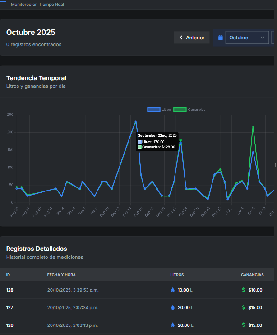Open the Octubre month dropdown
277x335 pixels.
click(246, 38)
